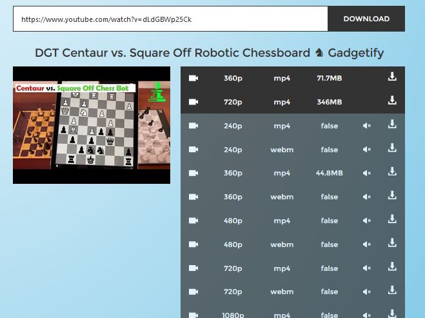Click the camera icon in the 720p webm row
Image resolution: width=425 pixels, height=318 pixels.
click(x=193, y=292)
